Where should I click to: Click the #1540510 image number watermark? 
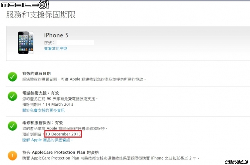tap(236, 162)
